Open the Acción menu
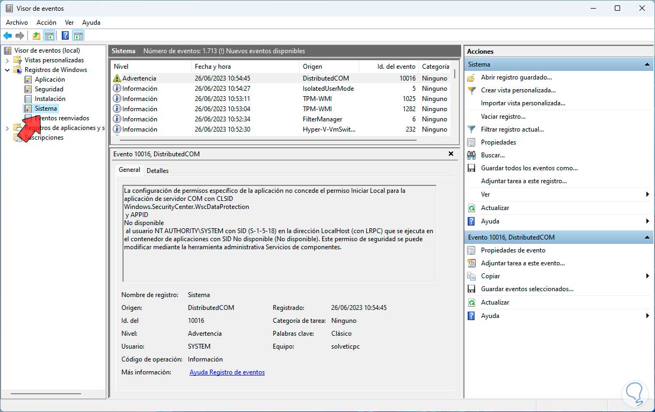The image size is (655, 412). click(x=46, y=23)
